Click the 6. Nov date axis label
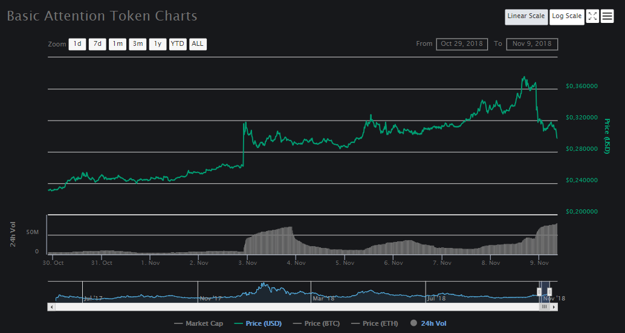 point(392,263)
